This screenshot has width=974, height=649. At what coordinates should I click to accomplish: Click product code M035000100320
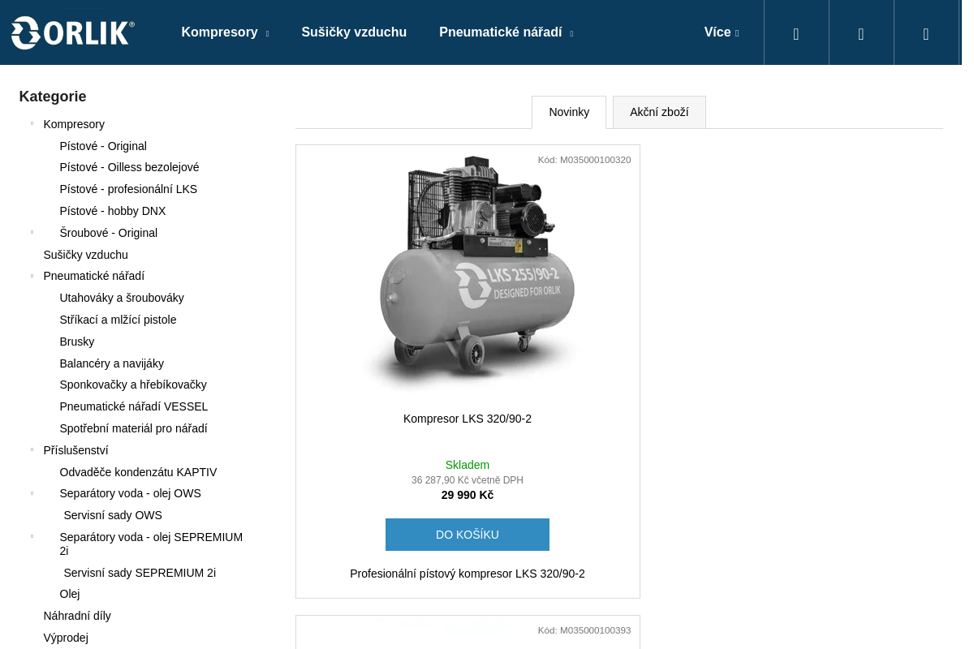584,160
